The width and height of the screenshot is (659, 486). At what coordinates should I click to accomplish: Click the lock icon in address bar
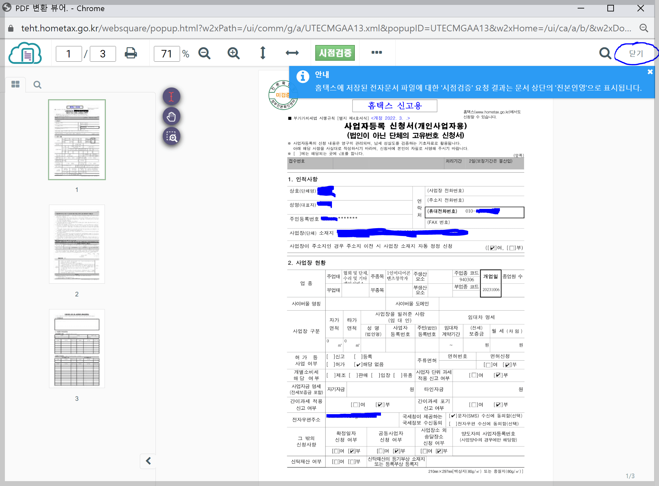tap(11, 28)
